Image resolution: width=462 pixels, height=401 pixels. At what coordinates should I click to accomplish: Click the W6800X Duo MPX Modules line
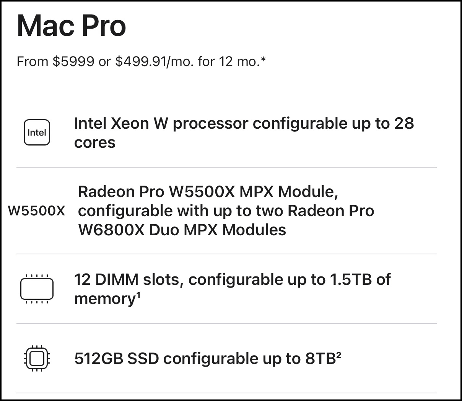coord(182,230)
